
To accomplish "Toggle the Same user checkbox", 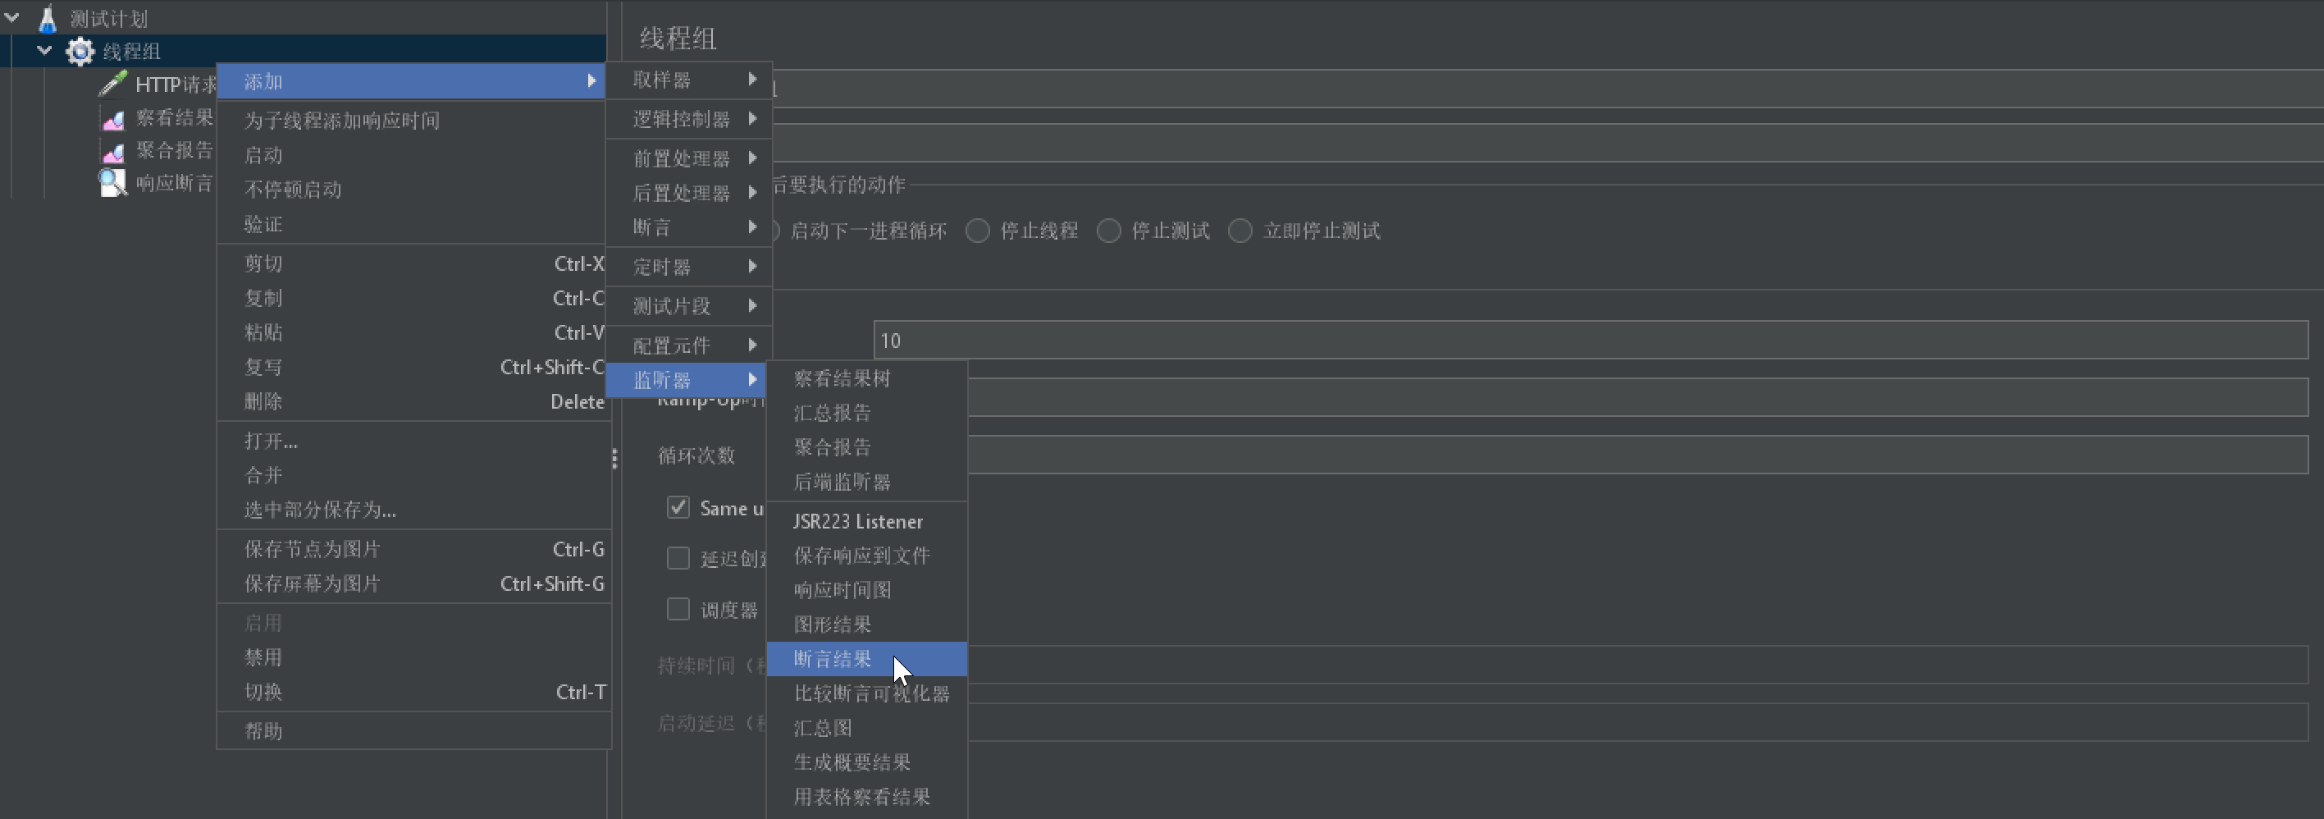I will click(x=678, y=507).
